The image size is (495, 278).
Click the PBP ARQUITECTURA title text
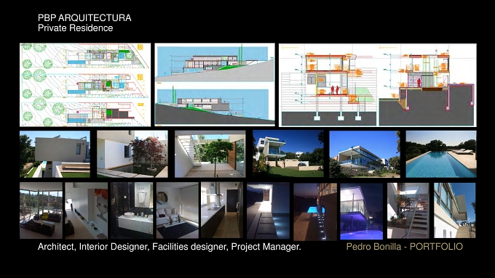(x=84, y=18)
